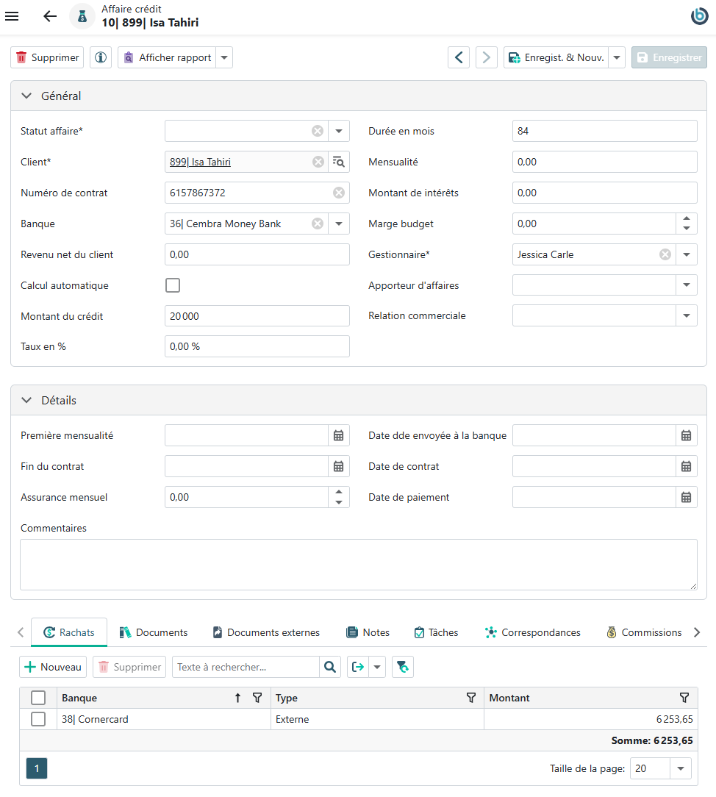Open the 899| Isa Tahiri client link
716x797 pixels.
pos(200,162)
